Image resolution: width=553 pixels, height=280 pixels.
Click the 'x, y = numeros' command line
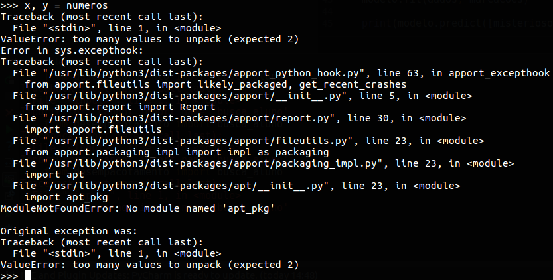56,5
